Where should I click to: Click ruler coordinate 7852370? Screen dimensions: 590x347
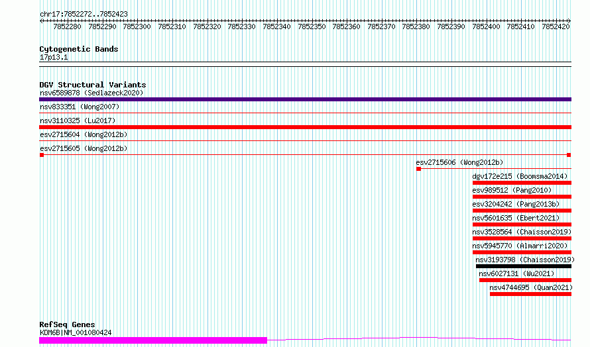pos(381,26)
